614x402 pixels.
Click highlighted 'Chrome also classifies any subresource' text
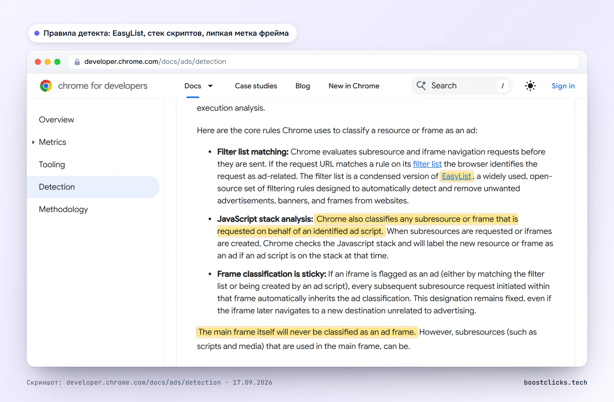tap(367, 225)
